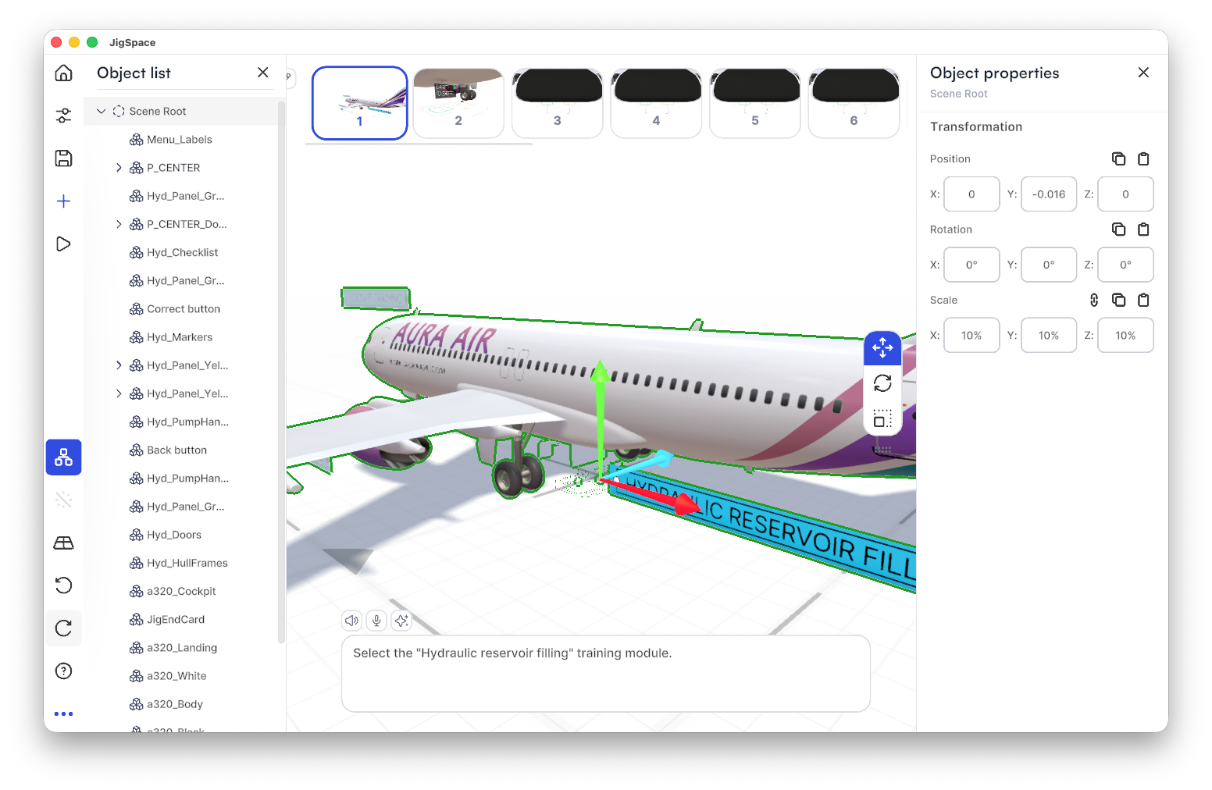Image resolution: width=1212 pixels, height=790 pixels.
Task: Expand the P_CENTER node
Action: [x=119, y=168]
